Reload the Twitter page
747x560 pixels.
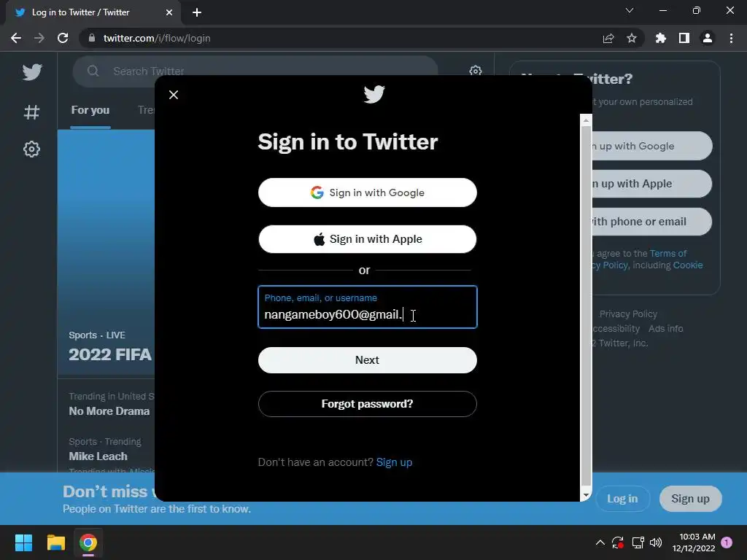point(63,38)
